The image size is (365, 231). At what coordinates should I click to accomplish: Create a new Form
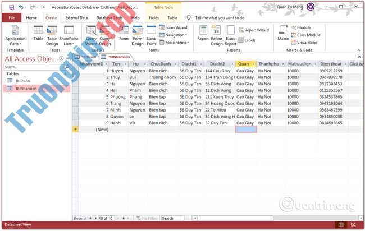(124, 33)
